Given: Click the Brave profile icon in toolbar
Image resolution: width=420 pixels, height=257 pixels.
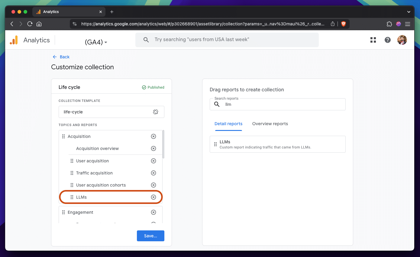Looking at the screenshot, I should pyautogui.click(x=399, y=24).
